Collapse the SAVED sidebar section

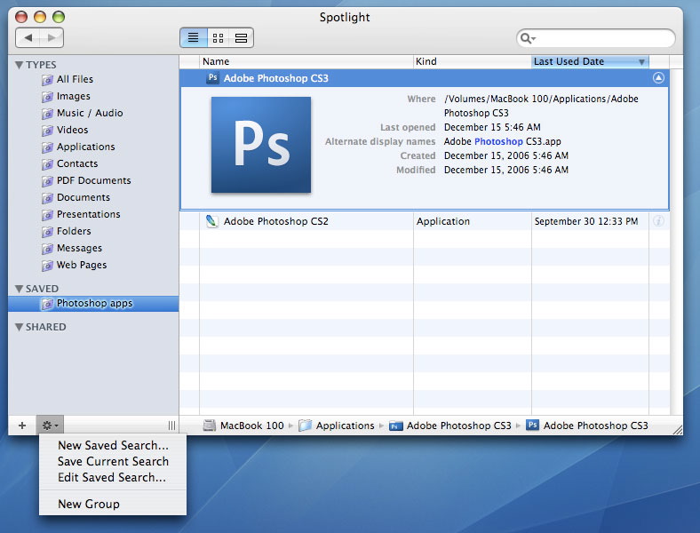pos(20,289)
